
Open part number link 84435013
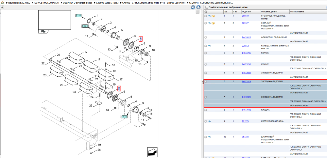click(x=246, y=37)
